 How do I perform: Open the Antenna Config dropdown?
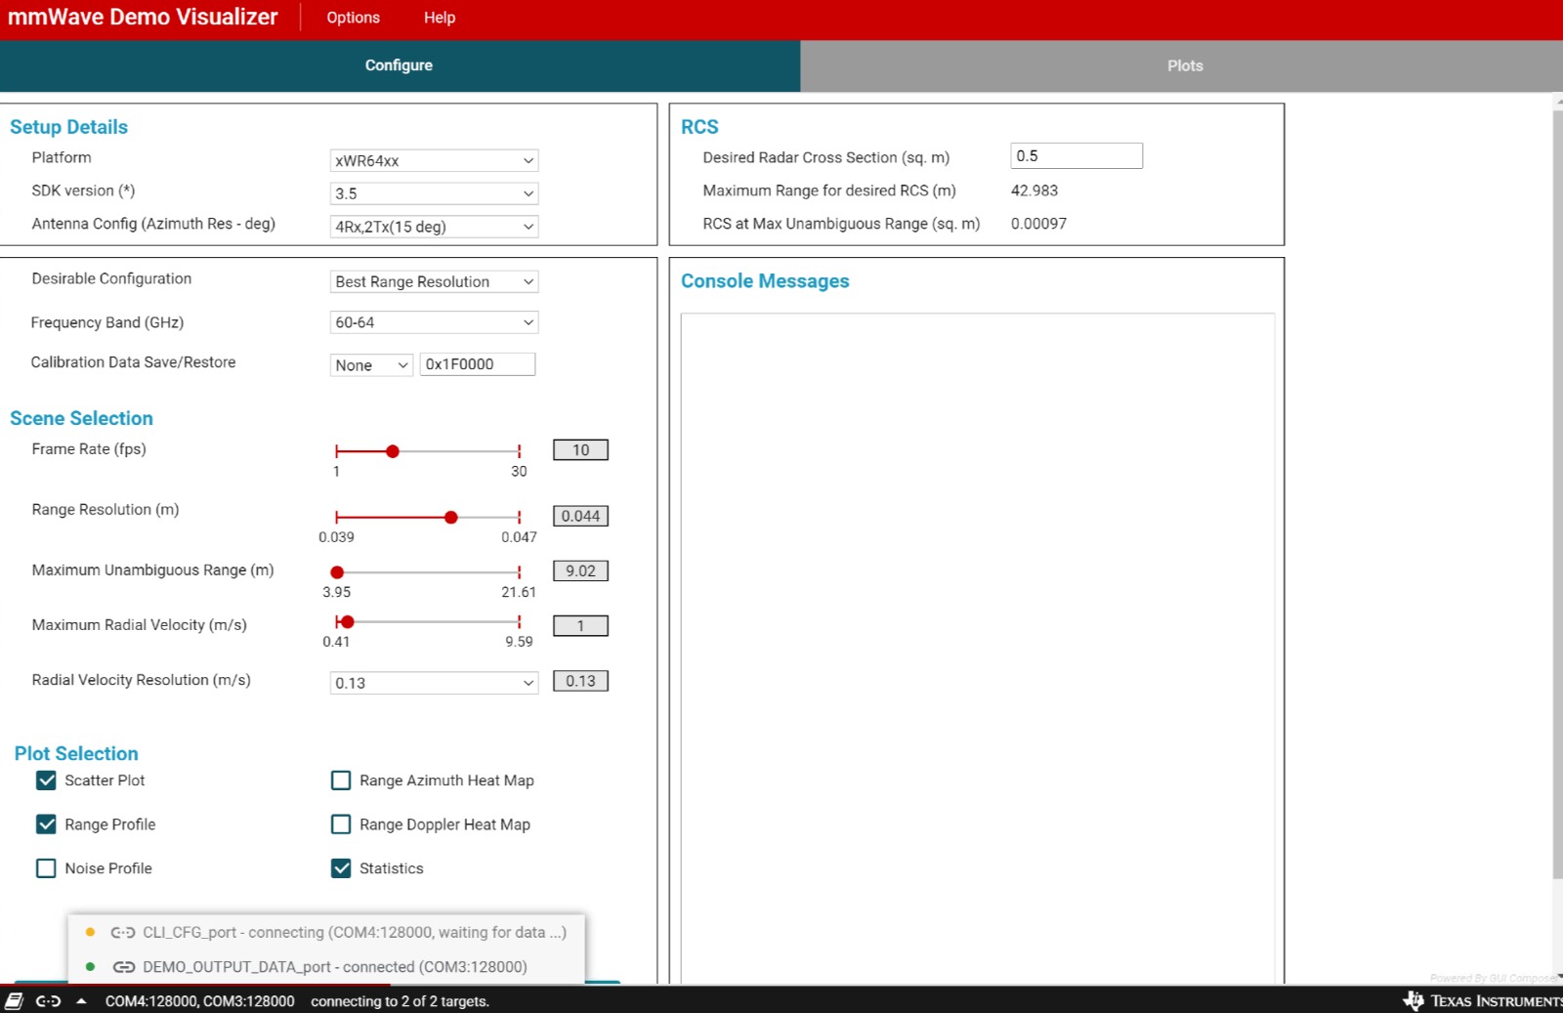[434, 227]
